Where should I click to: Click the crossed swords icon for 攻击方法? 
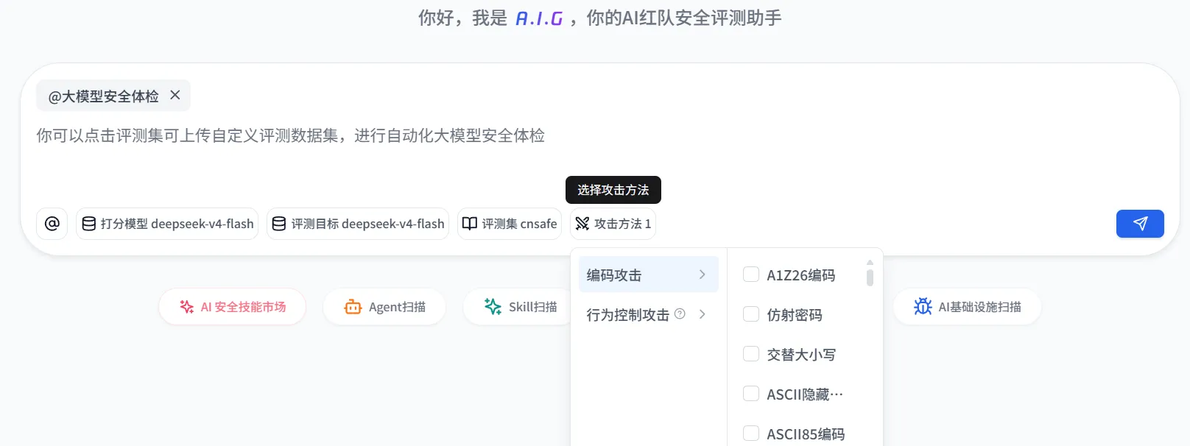tap(582, 224)
